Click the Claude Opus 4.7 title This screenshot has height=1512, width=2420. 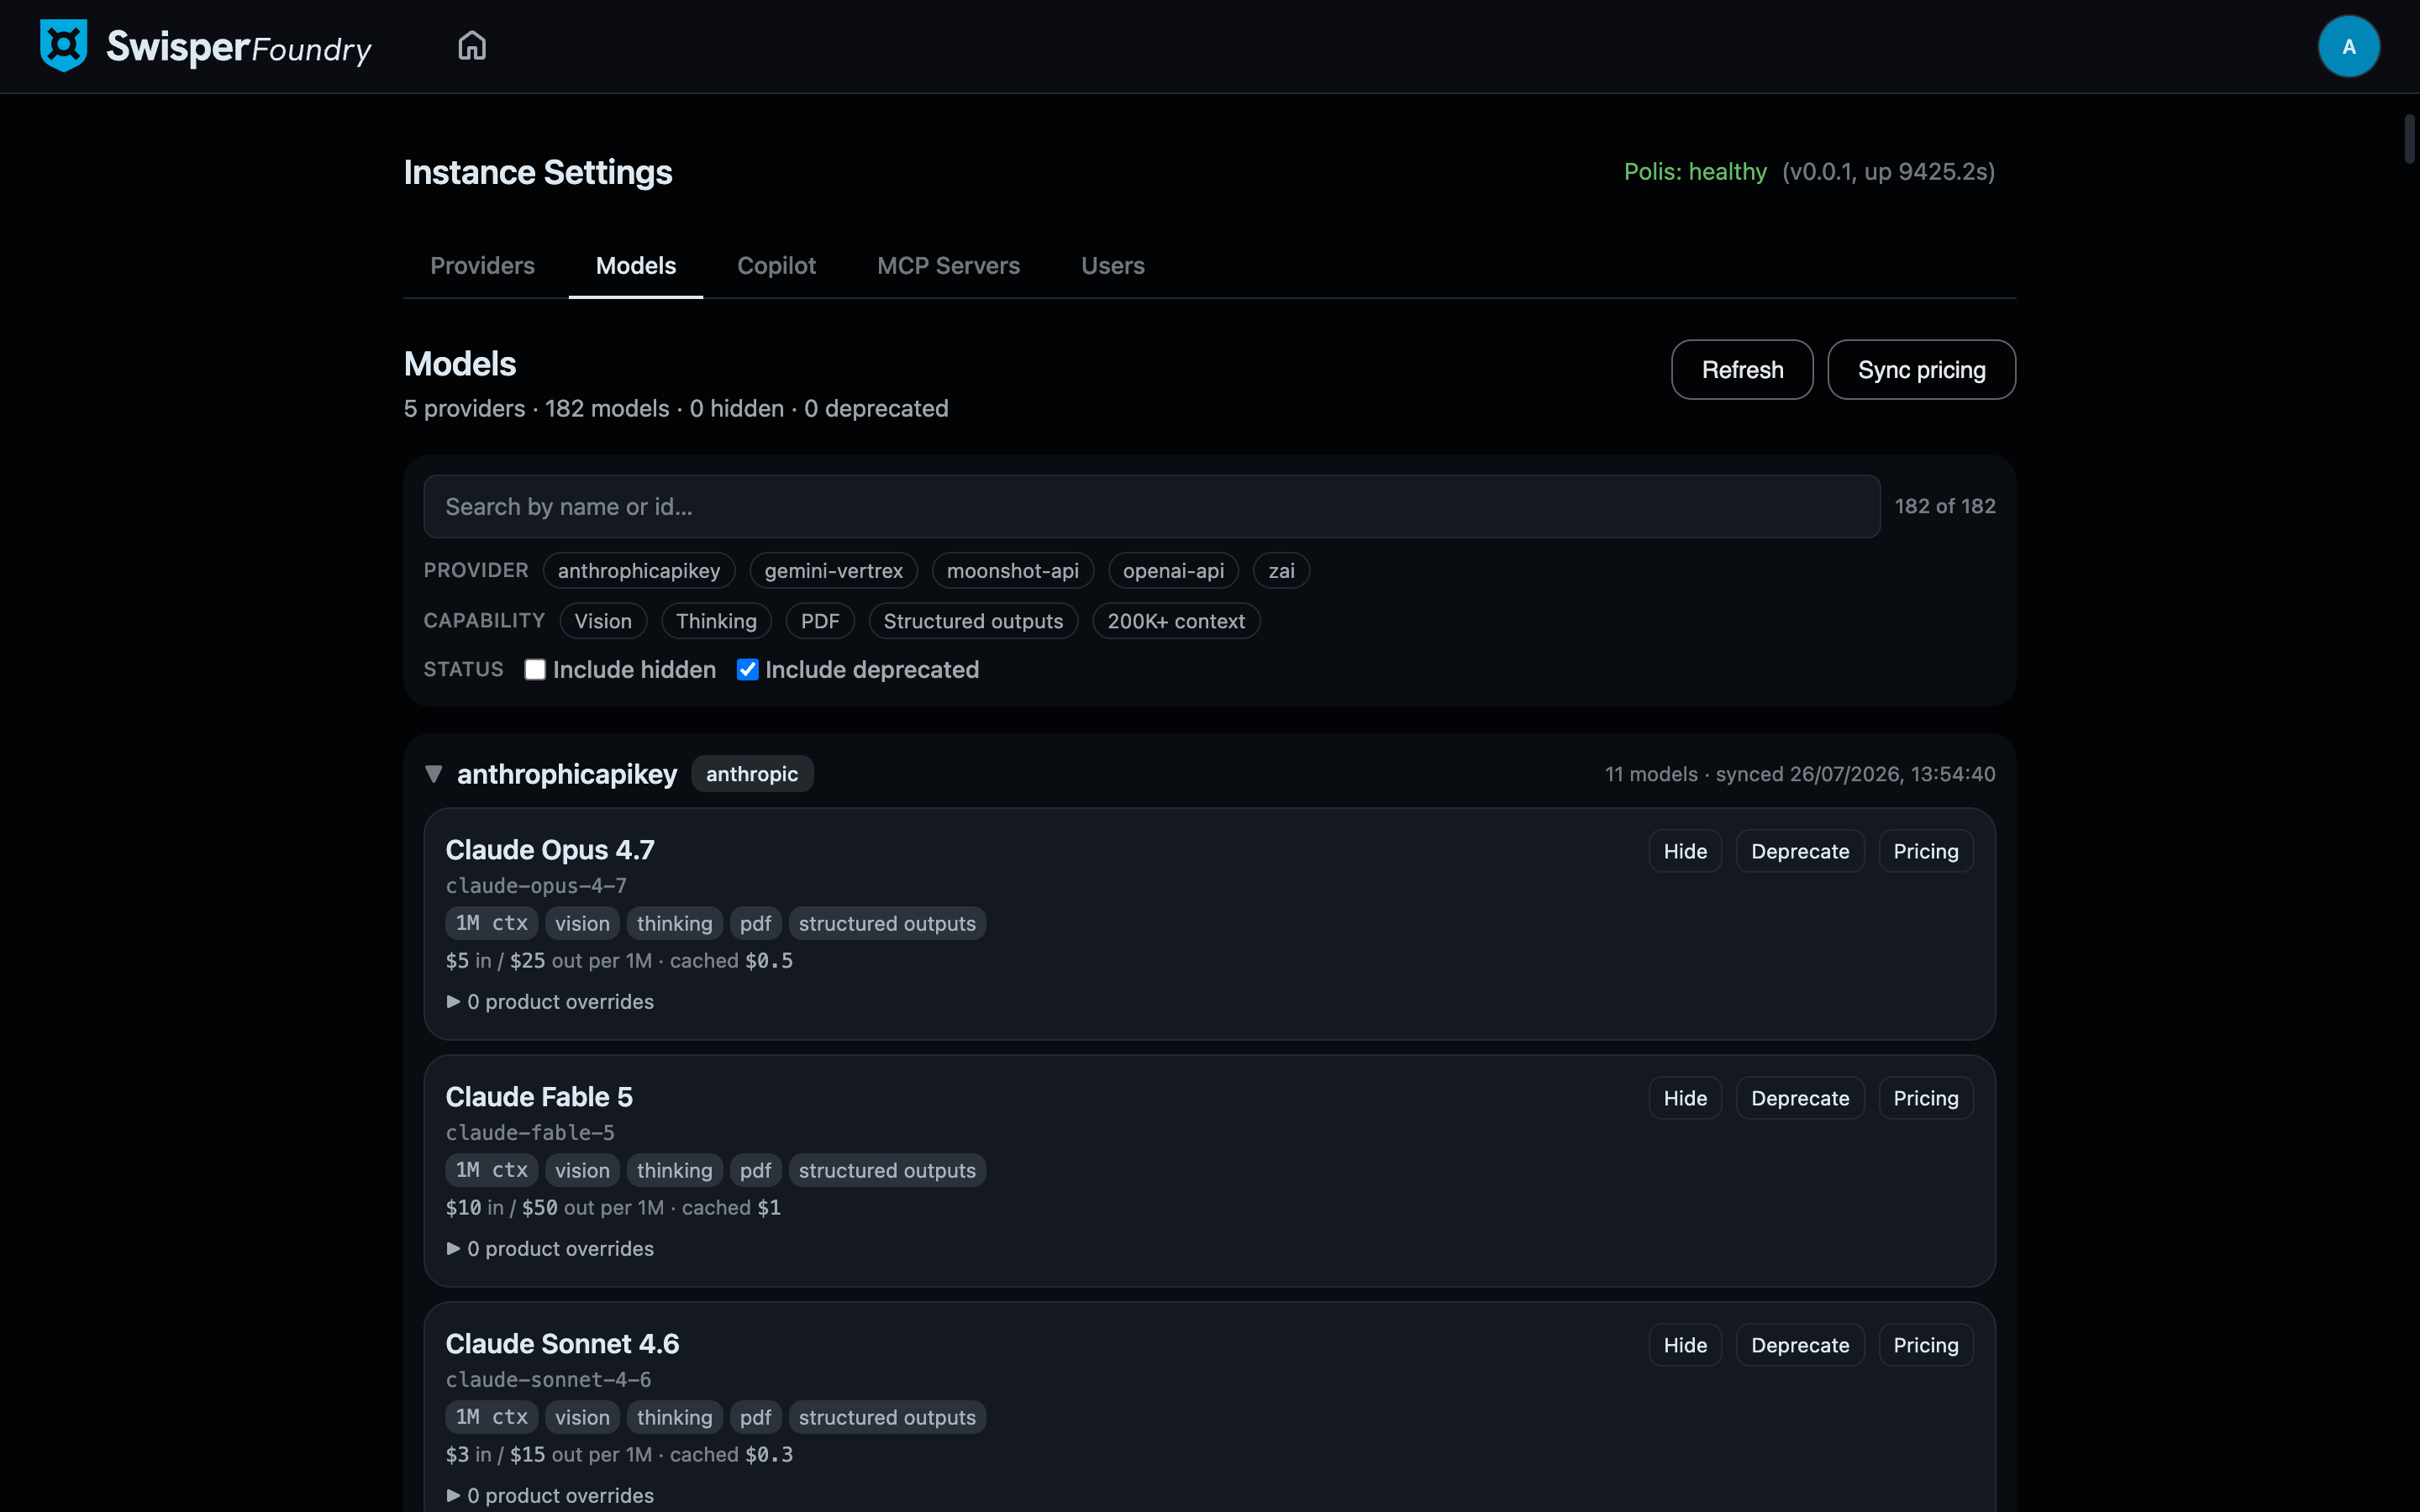click(x=550, y=850)
